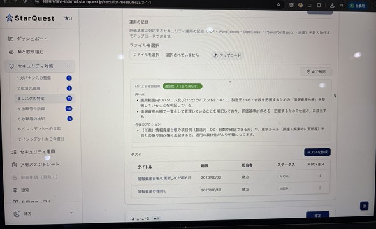Open action menu for 情報資産の棚卸し row
Image resolution: width=376 pixels, height=229 pixels.
[x=320, y=188]
